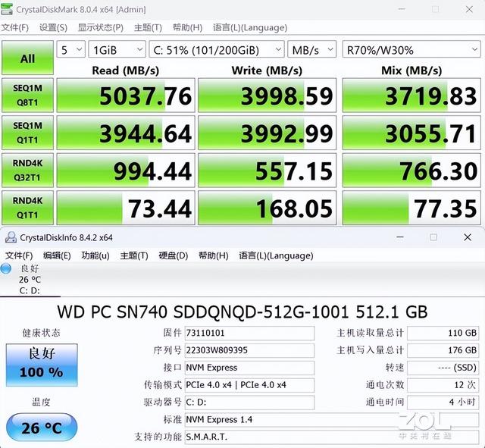Open 语言(L)(Language) menu in CrystalDiskInfo

click(276, 255)
